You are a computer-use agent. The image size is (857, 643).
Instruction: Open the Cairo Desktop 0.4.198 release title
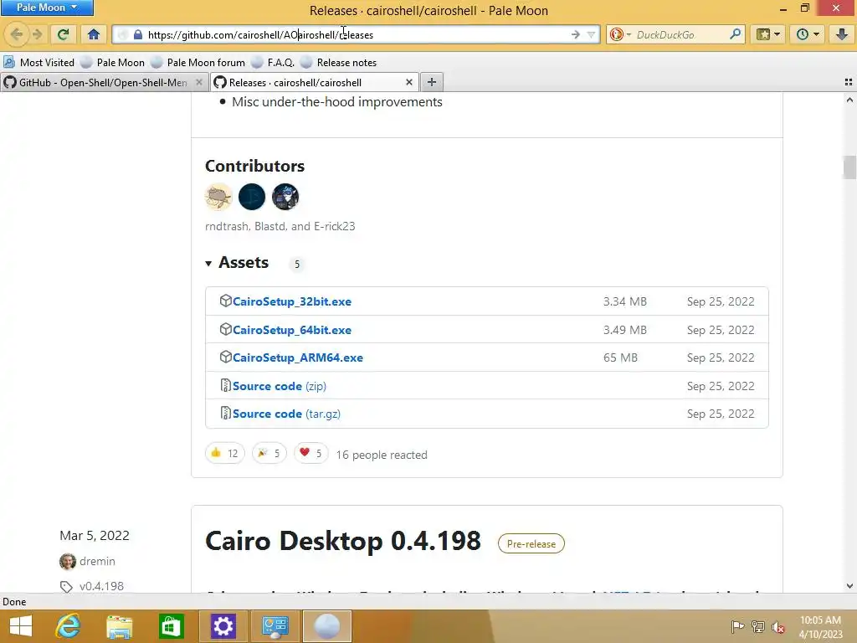click(x=342, y=542)
